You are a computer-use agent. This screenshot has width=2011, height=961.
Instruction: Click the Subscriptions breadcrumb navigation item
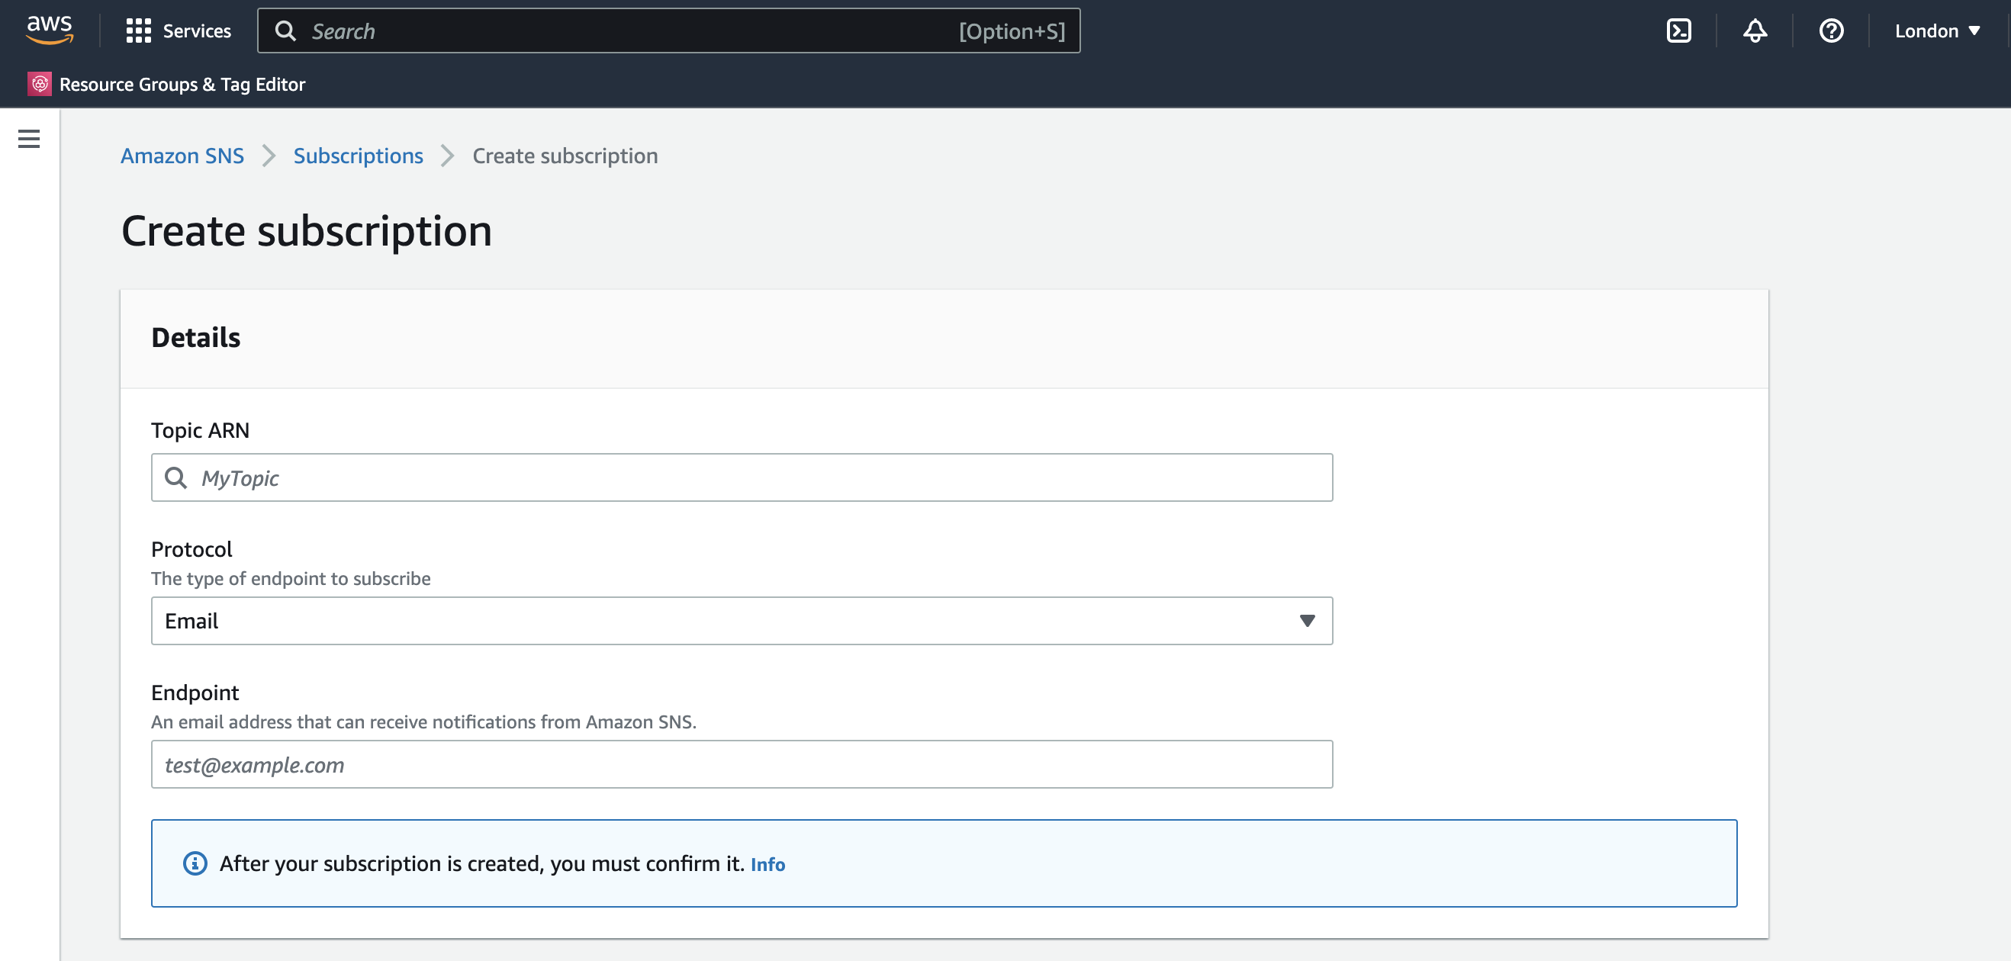tap(358, 156)
